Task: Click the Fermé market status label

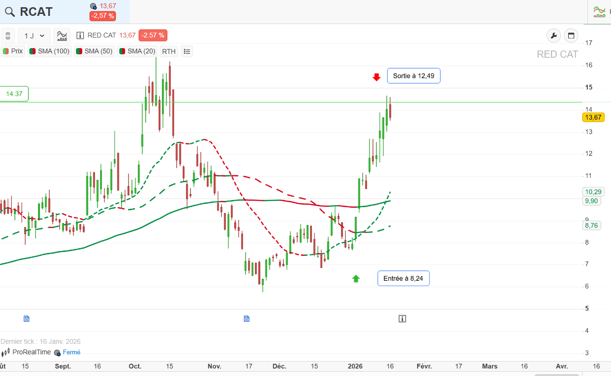Action: tap(72, 352)
